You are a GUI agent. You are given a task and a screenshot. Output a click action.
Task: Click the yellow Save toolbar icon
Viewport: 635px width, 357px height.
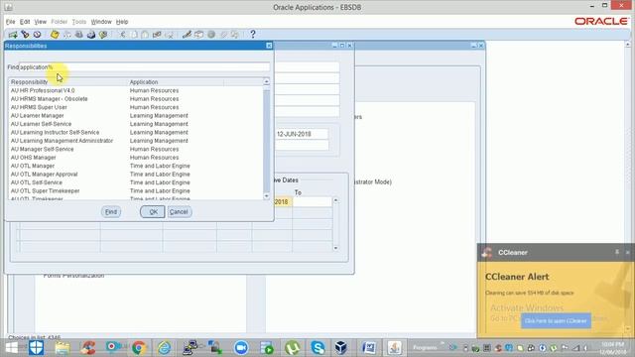tap(55, 35)
